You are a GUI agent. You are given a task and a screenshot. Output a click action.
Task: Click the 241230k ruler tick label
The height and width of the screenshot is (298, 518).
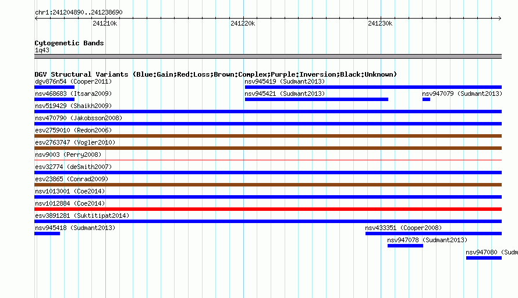(380, 23)
